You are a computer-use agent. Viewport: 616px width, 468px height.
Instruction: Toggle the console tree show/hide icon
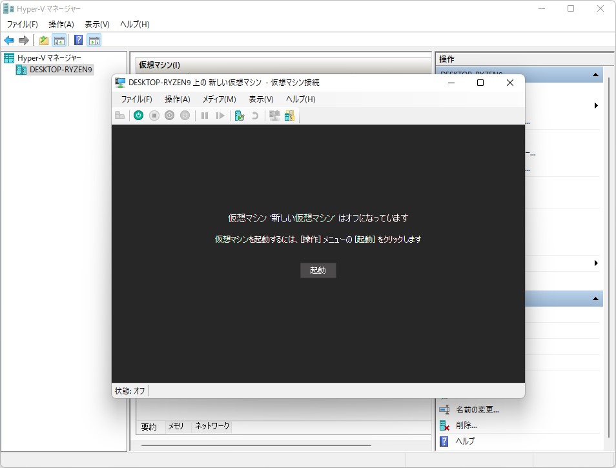click(59, 40)
